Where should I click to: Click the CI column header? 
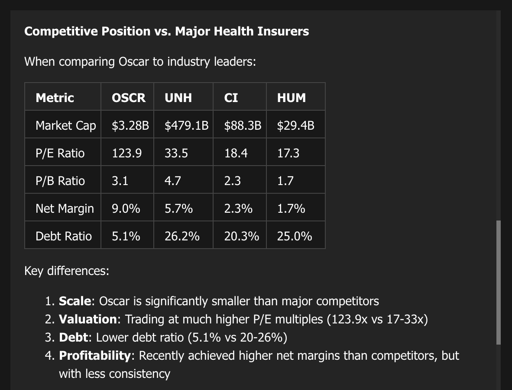pyautogui.click(x=231, y=98)
